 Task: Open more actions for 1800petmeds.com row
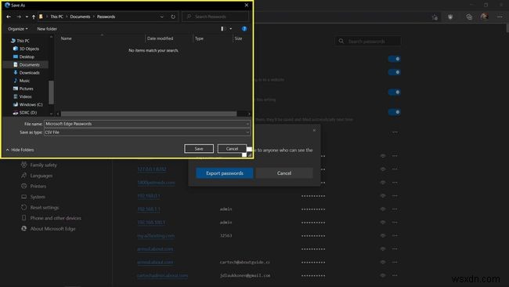click(x=395, y=183)
